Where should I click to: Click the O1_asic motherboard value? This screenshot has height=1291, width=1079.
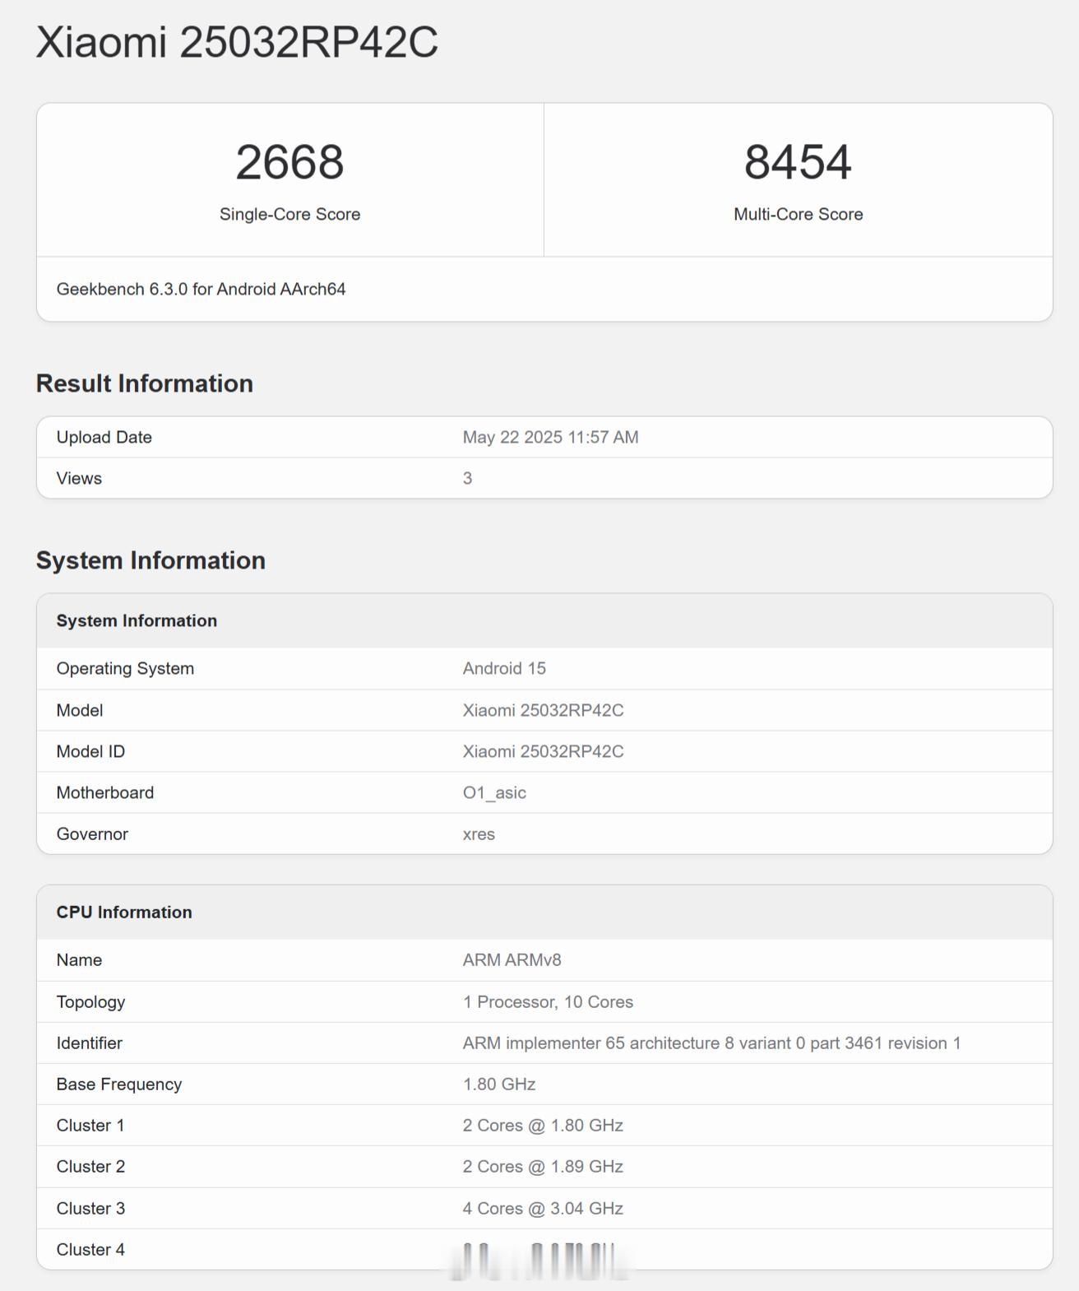(494, 792)
